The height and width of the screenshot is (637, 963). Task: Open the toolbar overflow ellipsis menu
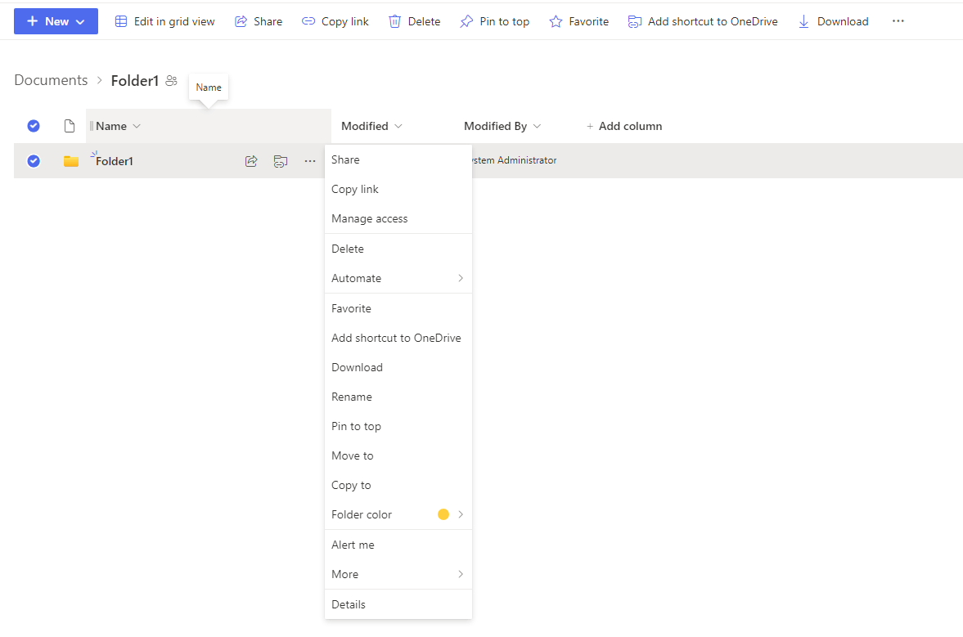tap(898, 21)
